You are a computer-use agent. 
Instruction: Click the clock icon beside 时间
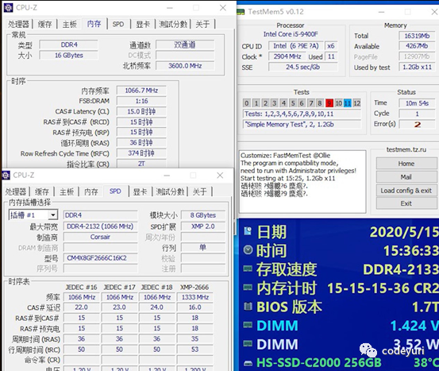pos(248,250)
